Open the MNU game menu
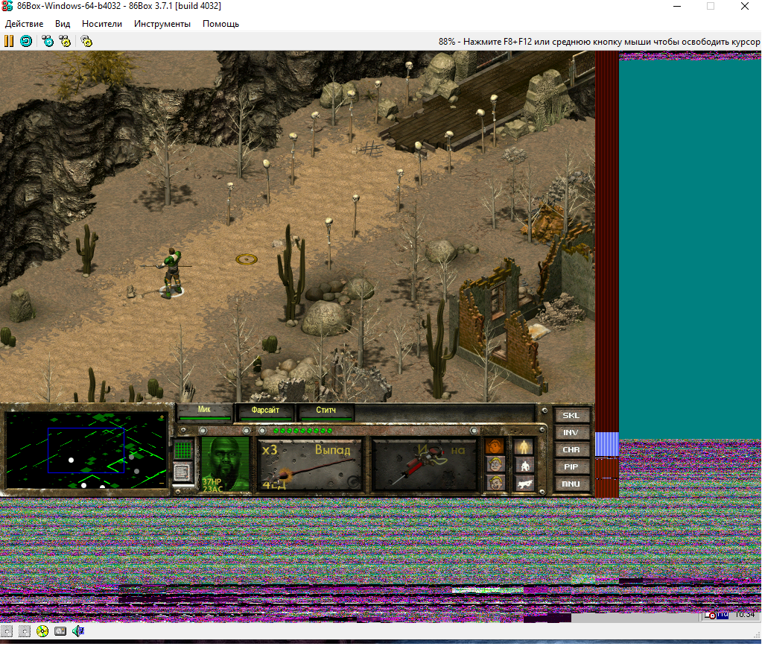The width and height of the screenshot is (762, 655). (571, 484)
